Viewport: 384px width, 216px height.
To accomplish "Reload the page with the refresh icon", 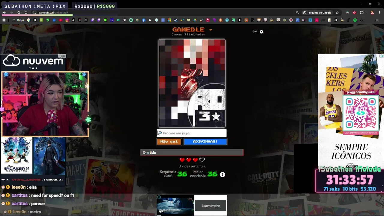I will 19,13.
